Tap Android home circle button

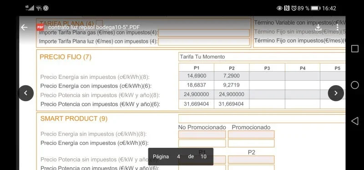pos(355,85)
